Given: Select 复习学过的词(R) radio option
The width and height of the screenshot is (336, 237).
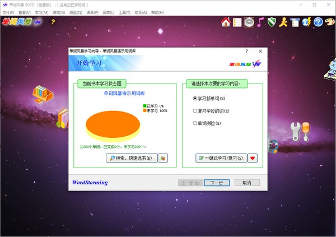Looking at the screenshot, I should coord(211,111).
